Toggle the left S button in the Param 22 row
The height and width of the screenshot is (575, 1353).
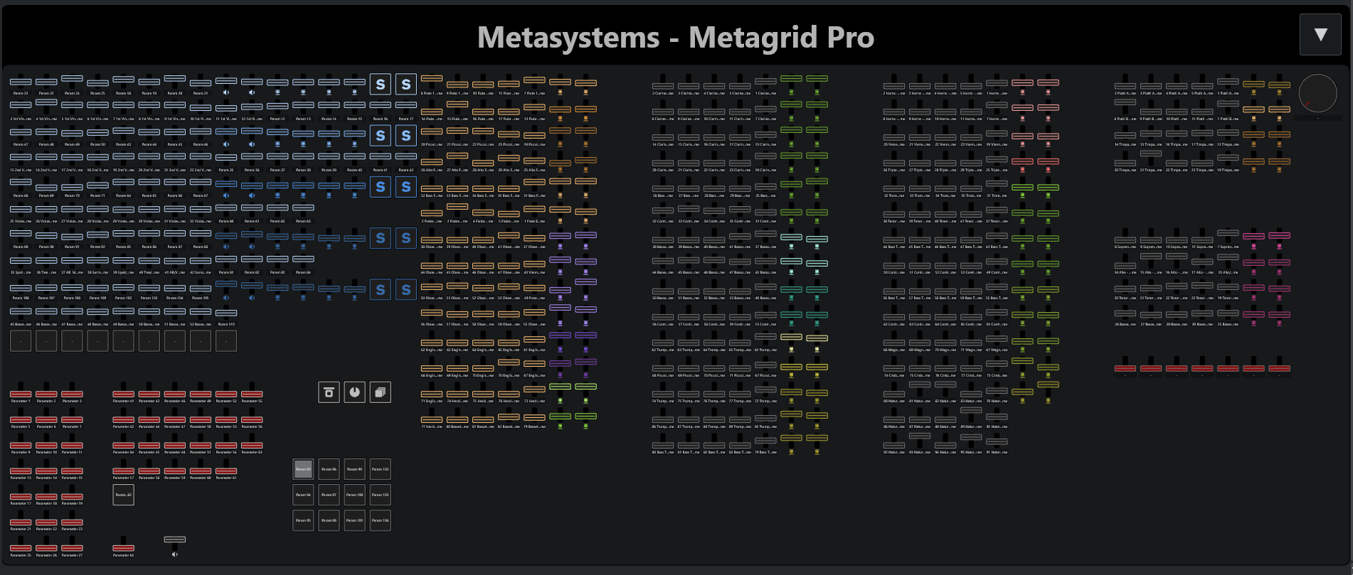point(381,85)
